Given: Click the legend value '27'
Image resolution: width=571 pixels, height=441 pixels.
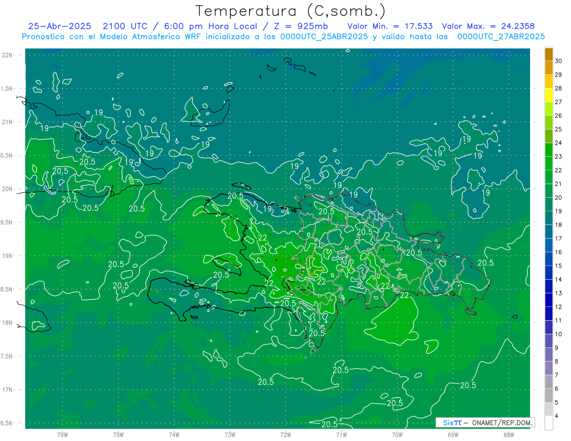Looking at the screenshot, I should 559,102.
